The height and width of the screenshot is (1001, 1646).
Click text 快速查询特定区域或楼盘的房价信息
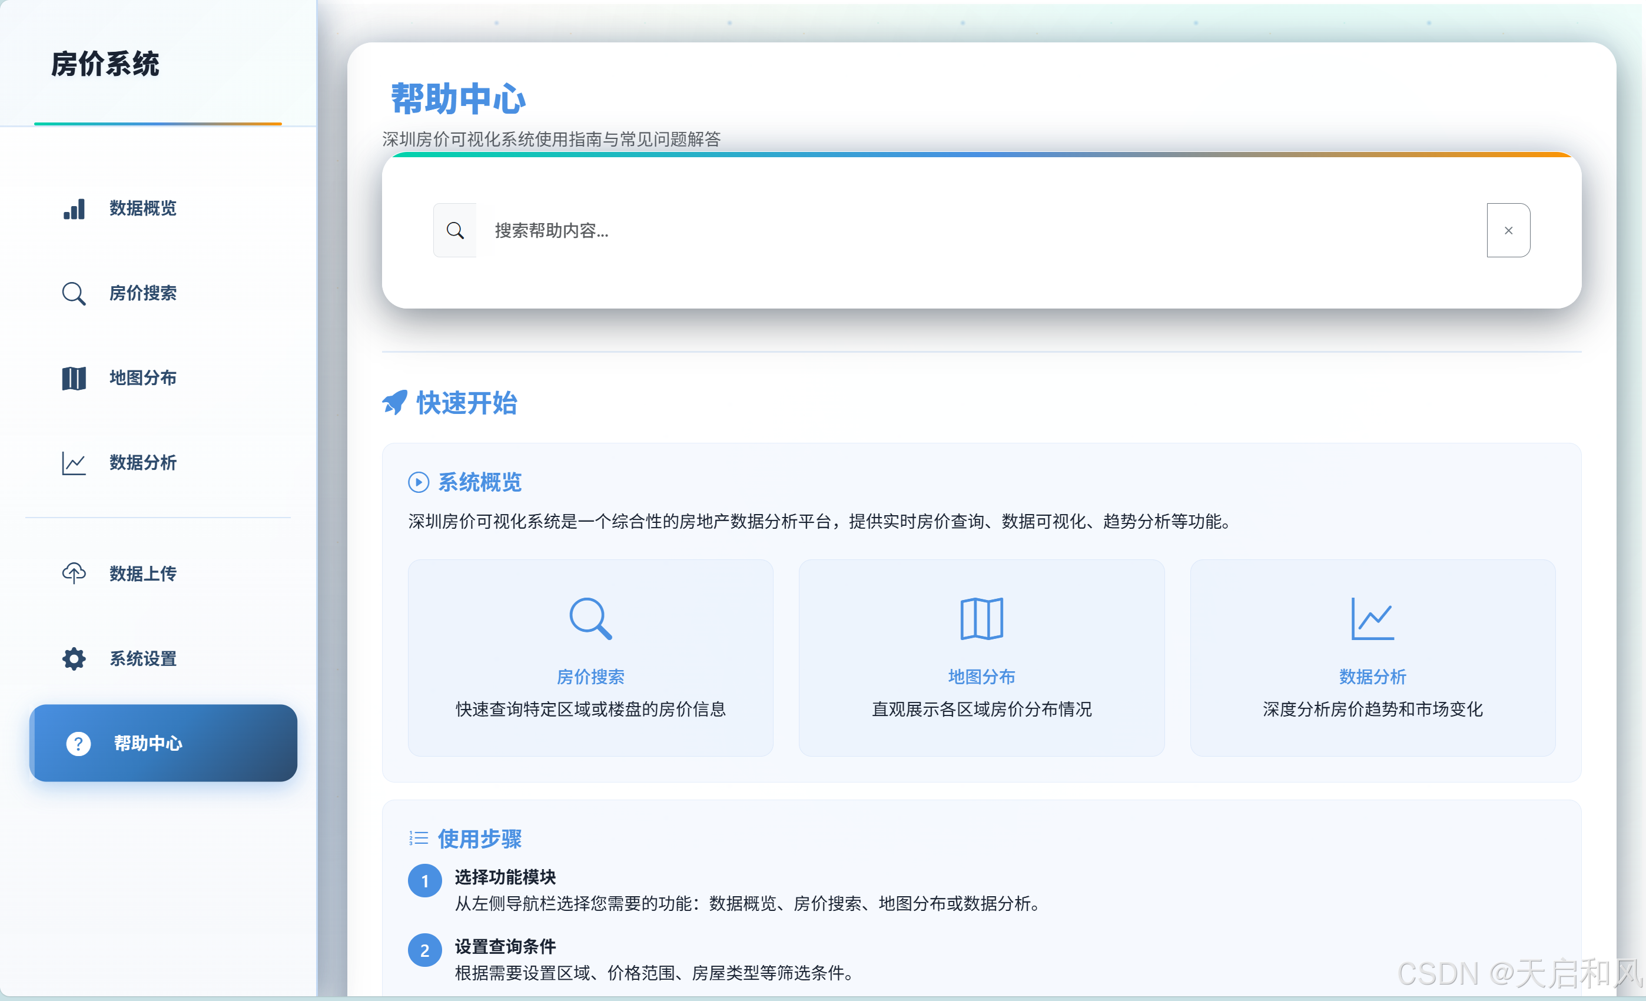(590, 709)
